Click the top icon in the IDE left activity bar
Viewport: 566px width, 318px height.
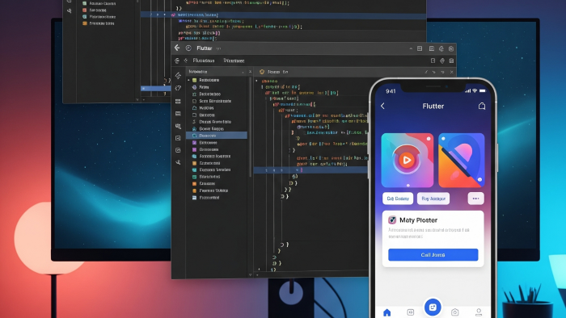(x=178, y=76)
